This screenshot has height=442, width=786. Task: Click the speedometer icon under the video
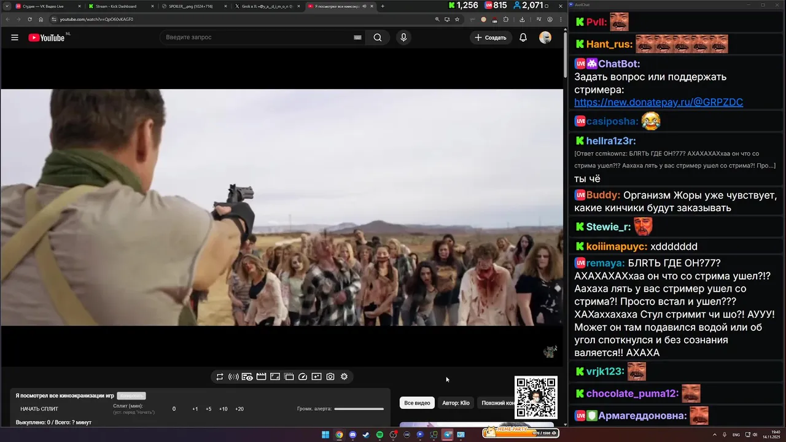pos(303,377)
